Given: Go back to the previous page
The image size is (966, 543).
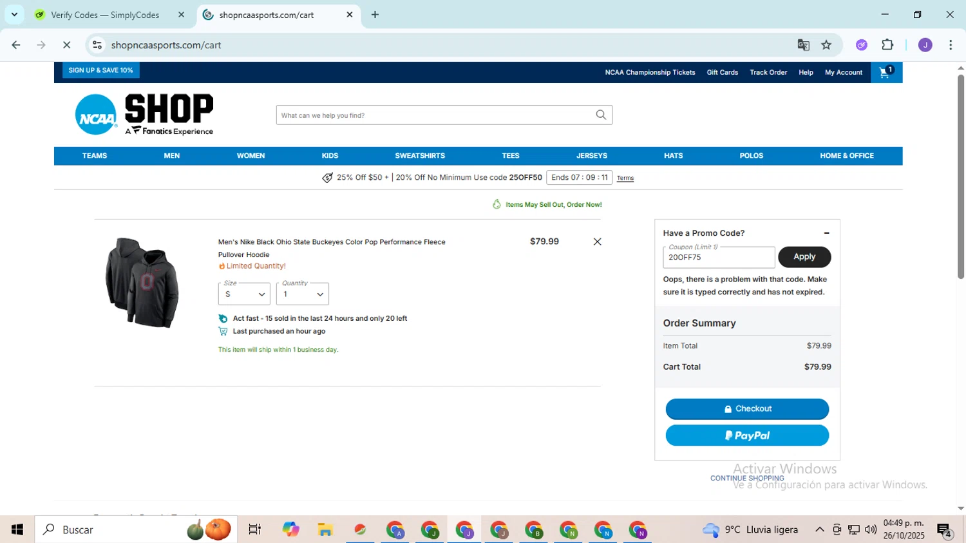Looking at the screenshot, I should [16, 45].
